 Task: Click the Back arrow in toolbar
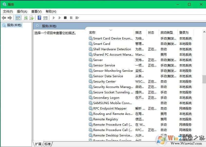click(x=4, y=18)
